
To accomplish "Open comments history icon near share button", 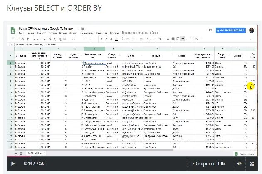I will click(210, 30).
